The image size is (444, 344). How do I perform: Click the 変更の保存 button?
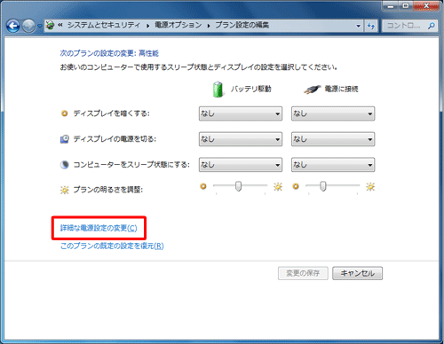[303, 273]
